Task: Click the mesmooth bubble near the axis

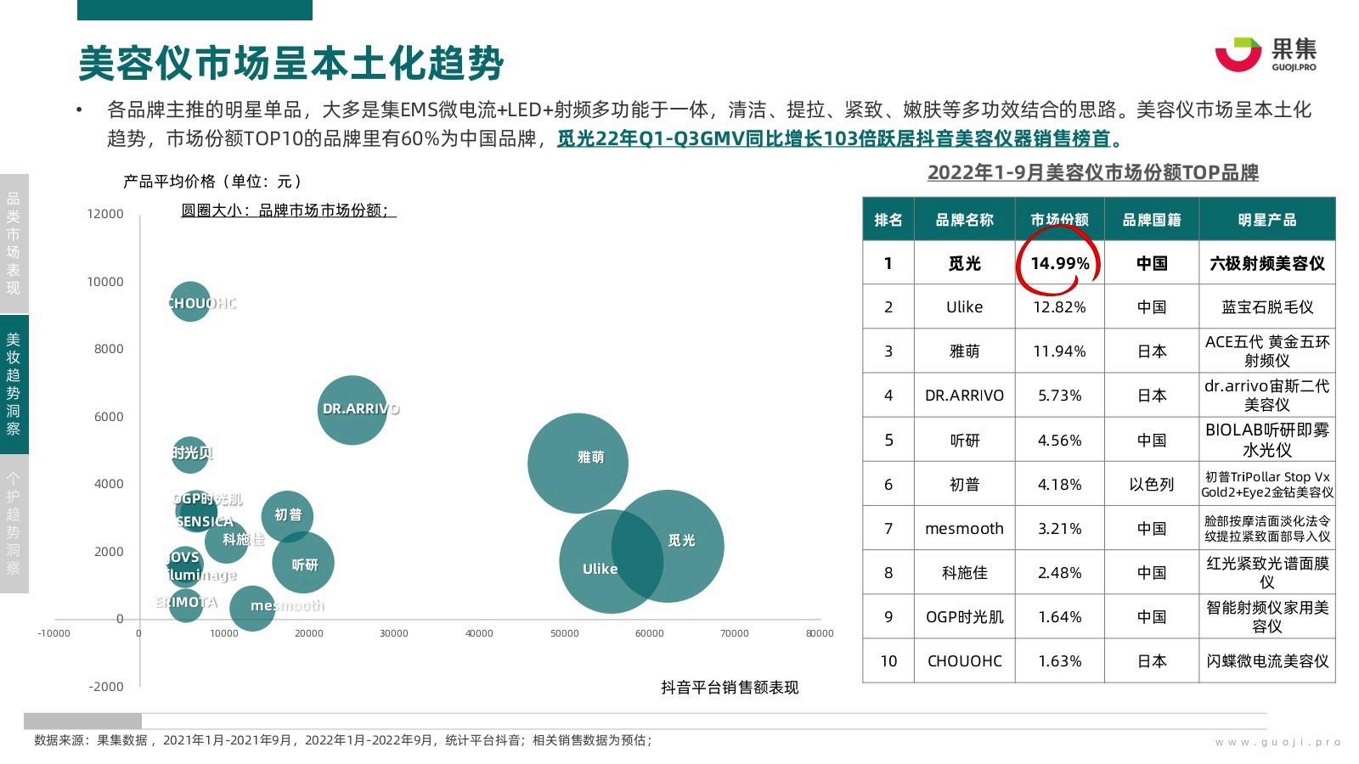Action: point(253,608)
